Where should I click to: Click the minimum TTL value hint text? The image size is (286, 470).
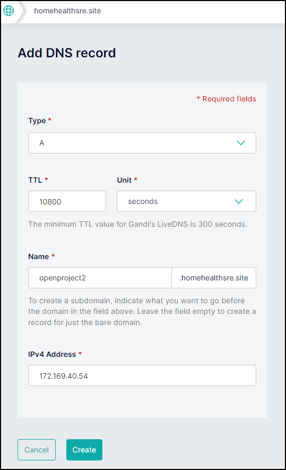coord(138,224)
